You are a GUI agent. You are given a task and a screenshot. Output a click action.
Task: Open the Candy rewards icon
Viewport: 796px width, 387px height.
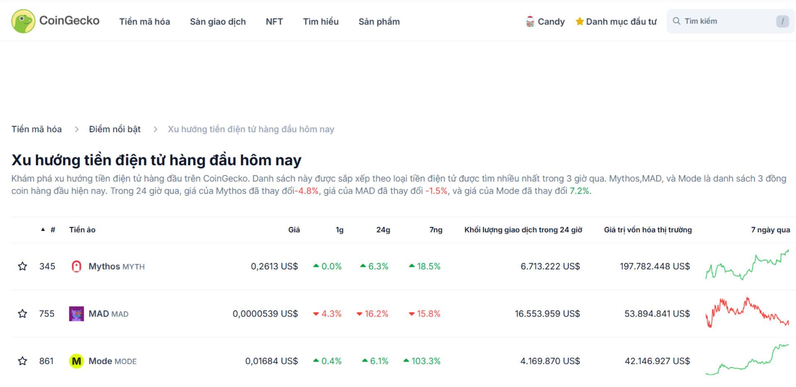pos(529,21)
